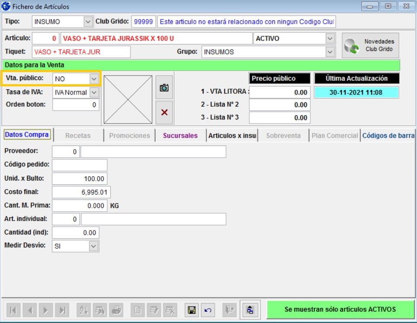
Task: Expand the Tipo INSUMO dropdown
Action: (88, 22)
